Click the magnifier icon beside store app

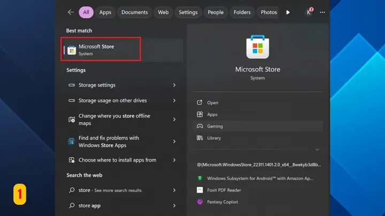(72, 205)
